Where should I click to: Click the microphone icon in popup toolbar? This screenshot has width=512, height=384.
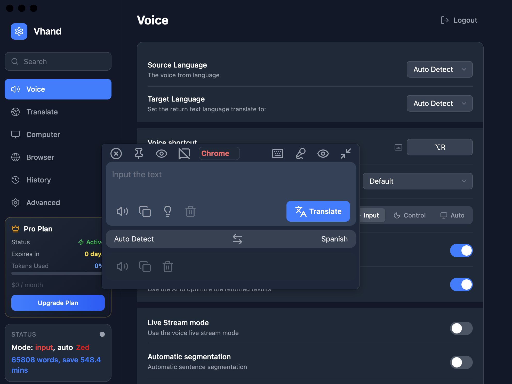300,154
